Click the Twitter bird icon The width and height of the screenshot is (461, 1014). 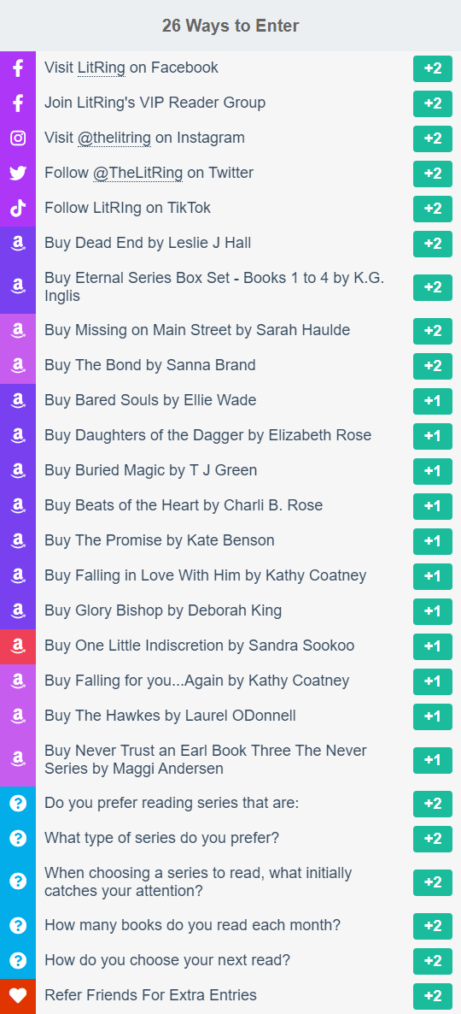click(x=18, y=174)
